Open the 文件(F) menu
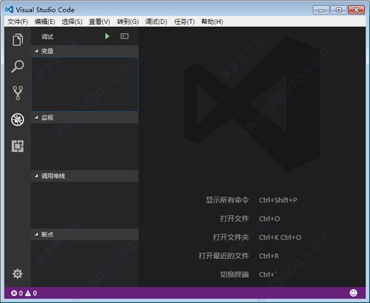This screenshot has width=370, height=303. pyautogui.click(x=18, y=22)
